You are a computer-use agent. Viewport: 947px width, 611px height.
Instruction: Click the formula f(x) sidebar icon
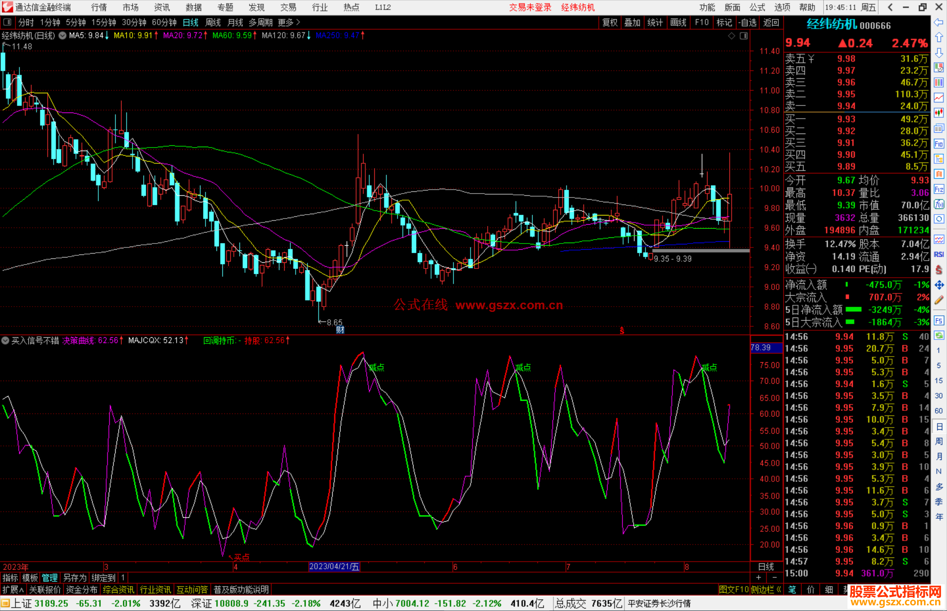(x=939, y=204)
